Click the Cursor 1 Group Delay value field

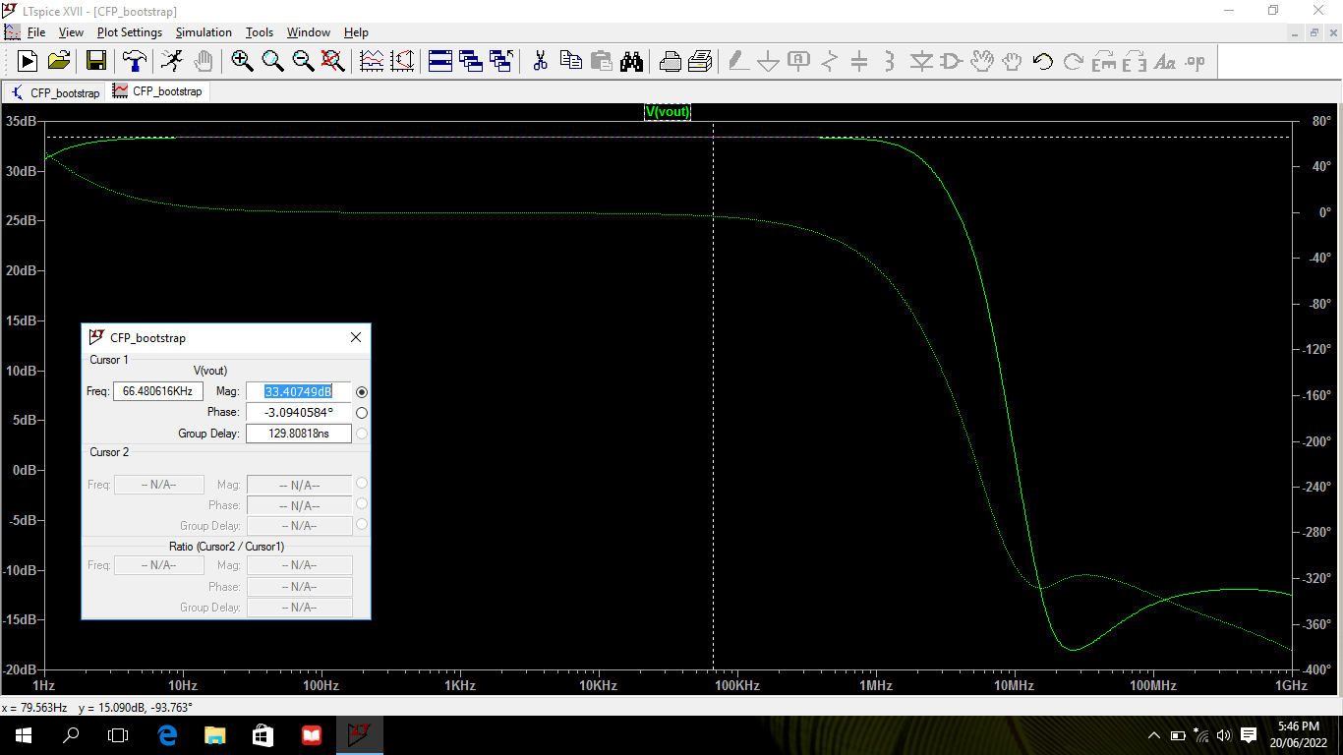point(299,434)
